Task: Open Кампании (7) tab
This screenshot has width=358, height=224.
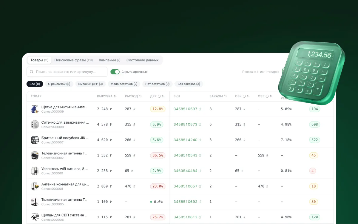Action: pos(109,60)
